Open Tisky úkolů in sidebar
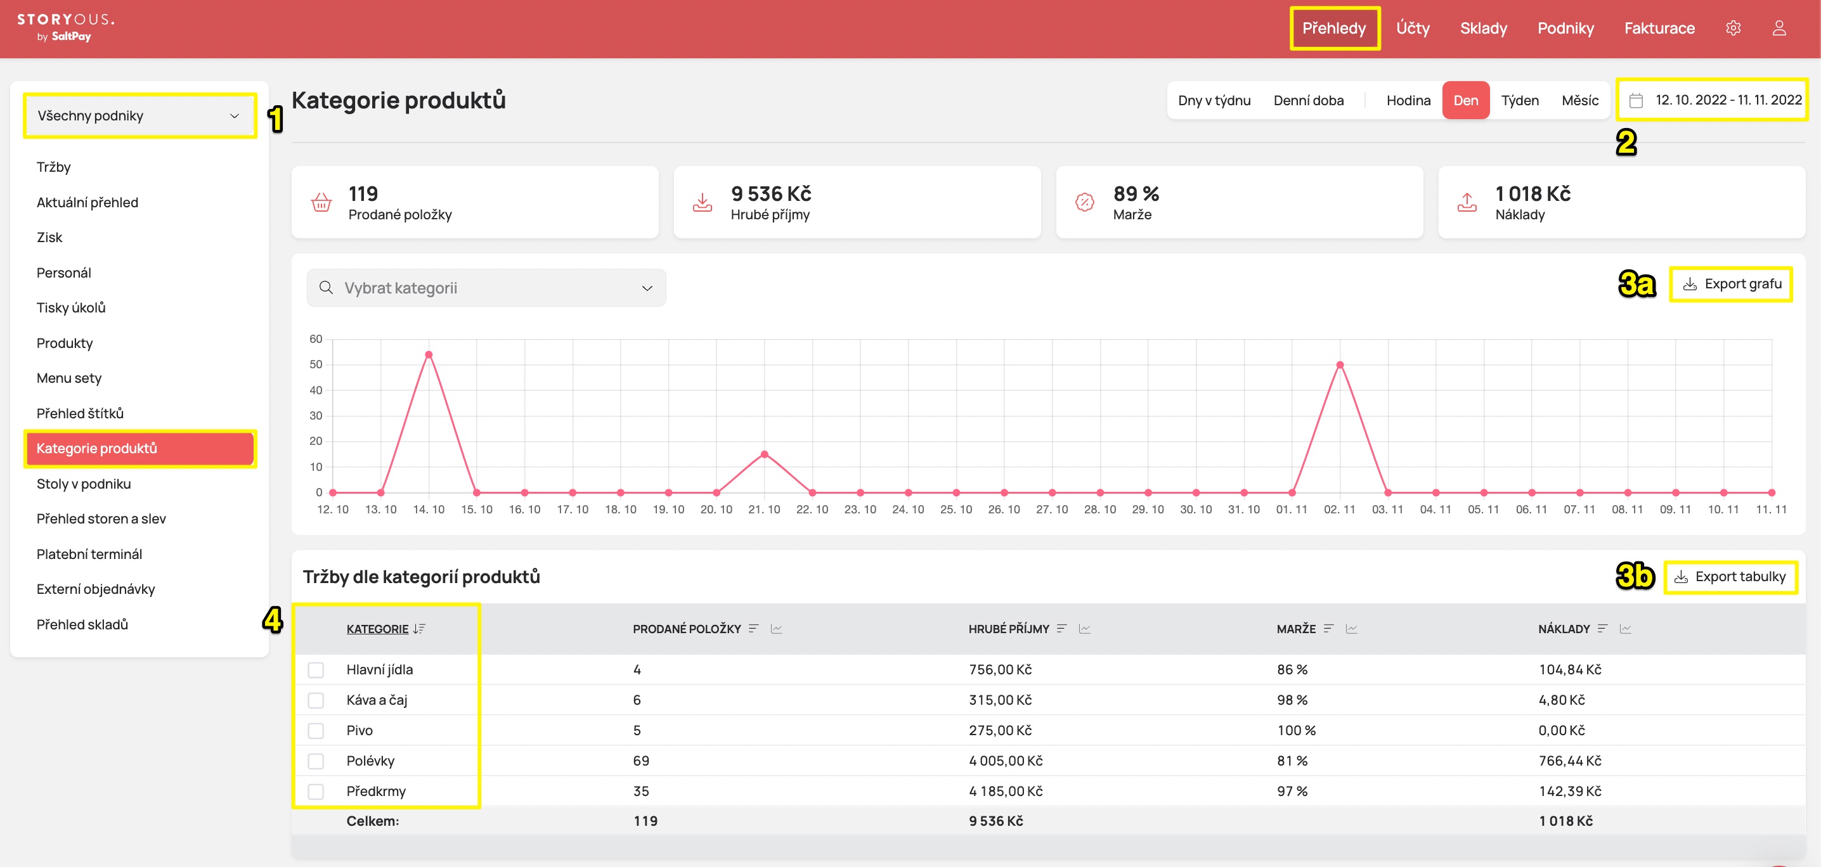 tap(70, 307)
